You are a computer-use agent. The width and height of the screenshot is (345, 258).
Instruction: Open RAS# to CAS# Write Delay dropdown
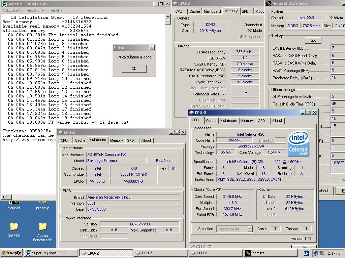pyautogui.click(x=338, y=63)
